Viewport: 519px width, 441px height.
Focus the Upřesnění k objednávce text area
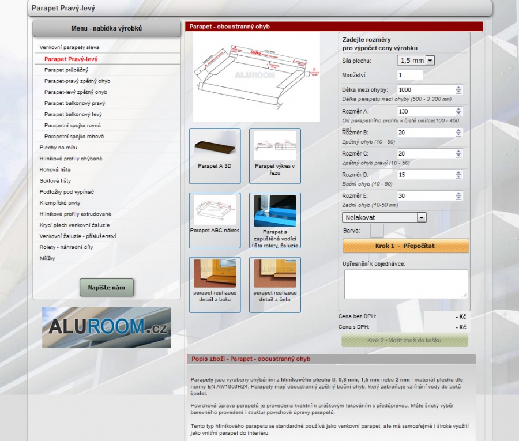[406, 284]
